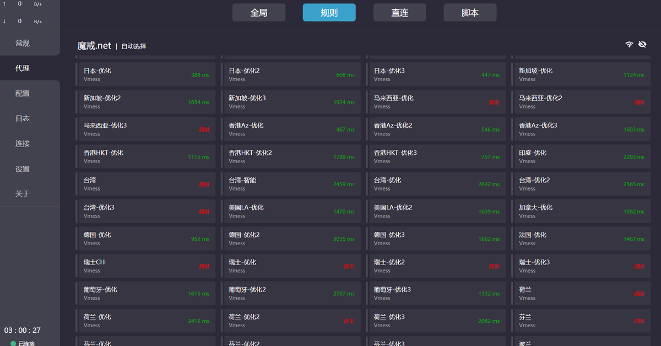Select the 葡萄牙-优化2 proxy node
This screenshot has width=661, height=346.
291,293
